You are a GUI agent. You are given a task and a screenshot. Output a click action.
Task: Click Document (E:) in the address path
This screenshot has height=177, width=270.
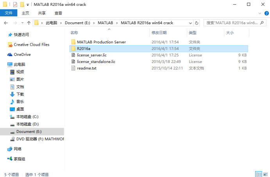click(x=77, y=23)
